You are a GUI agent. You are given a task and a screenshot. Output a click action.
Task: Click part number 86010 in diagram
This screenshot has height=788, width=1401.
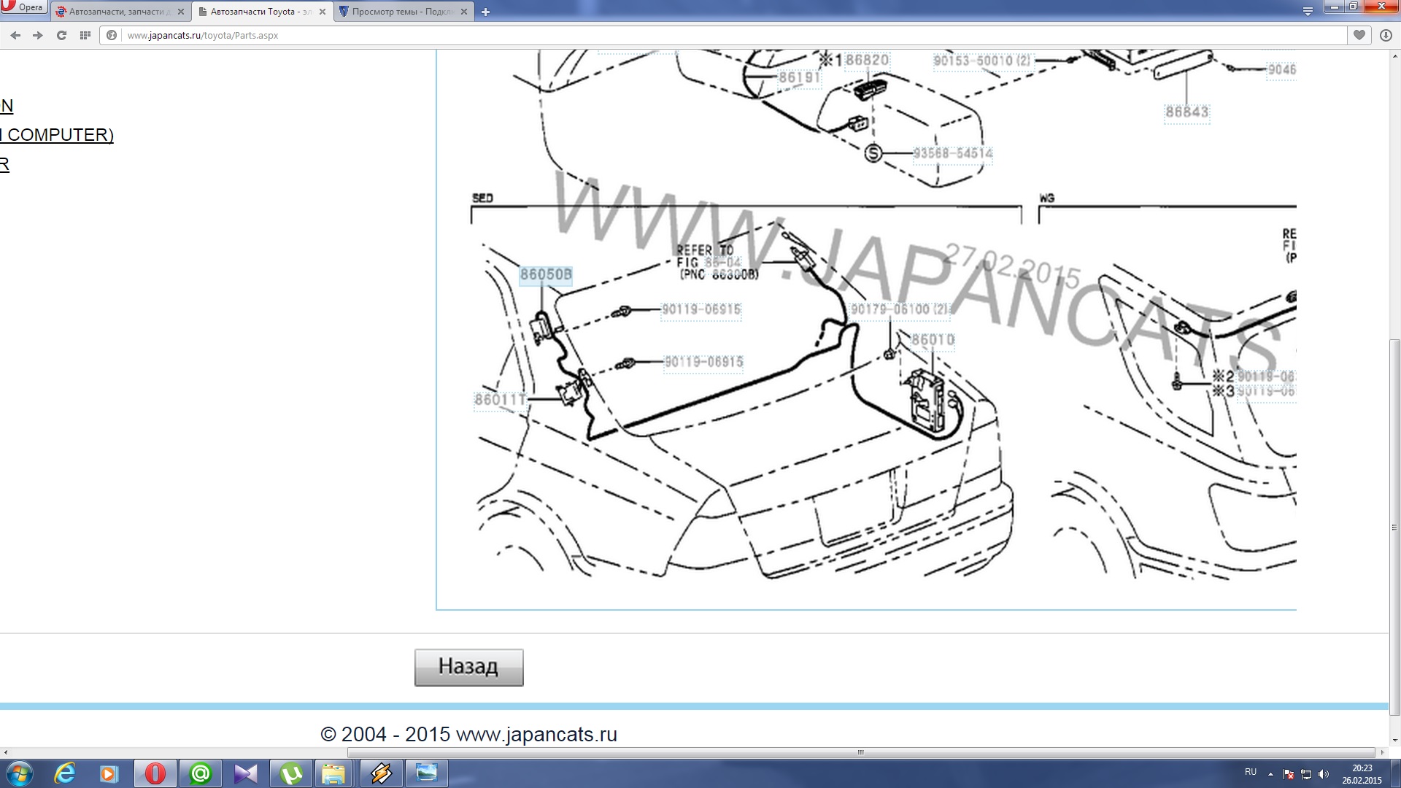[x=932, y=340]
